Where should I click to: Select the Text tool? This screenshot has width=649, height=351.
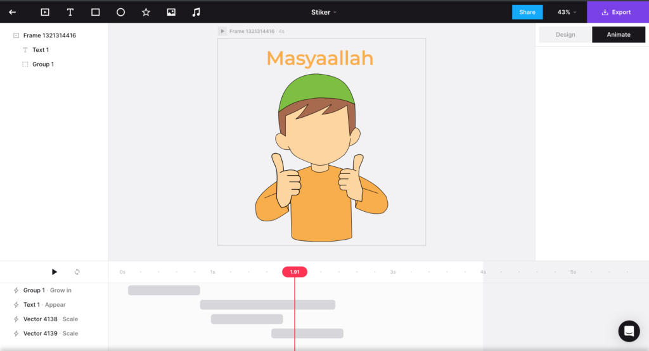[70, 12]
